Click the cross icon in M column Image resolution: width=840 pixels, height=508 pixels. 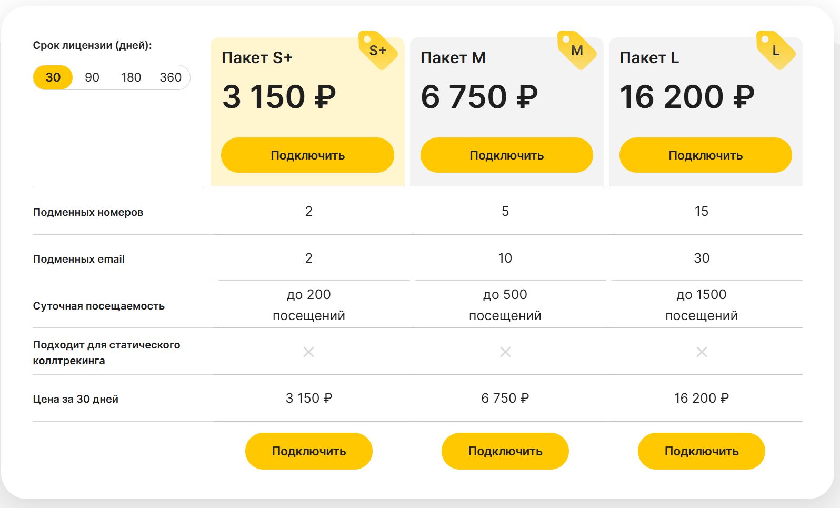coord(505,352)
